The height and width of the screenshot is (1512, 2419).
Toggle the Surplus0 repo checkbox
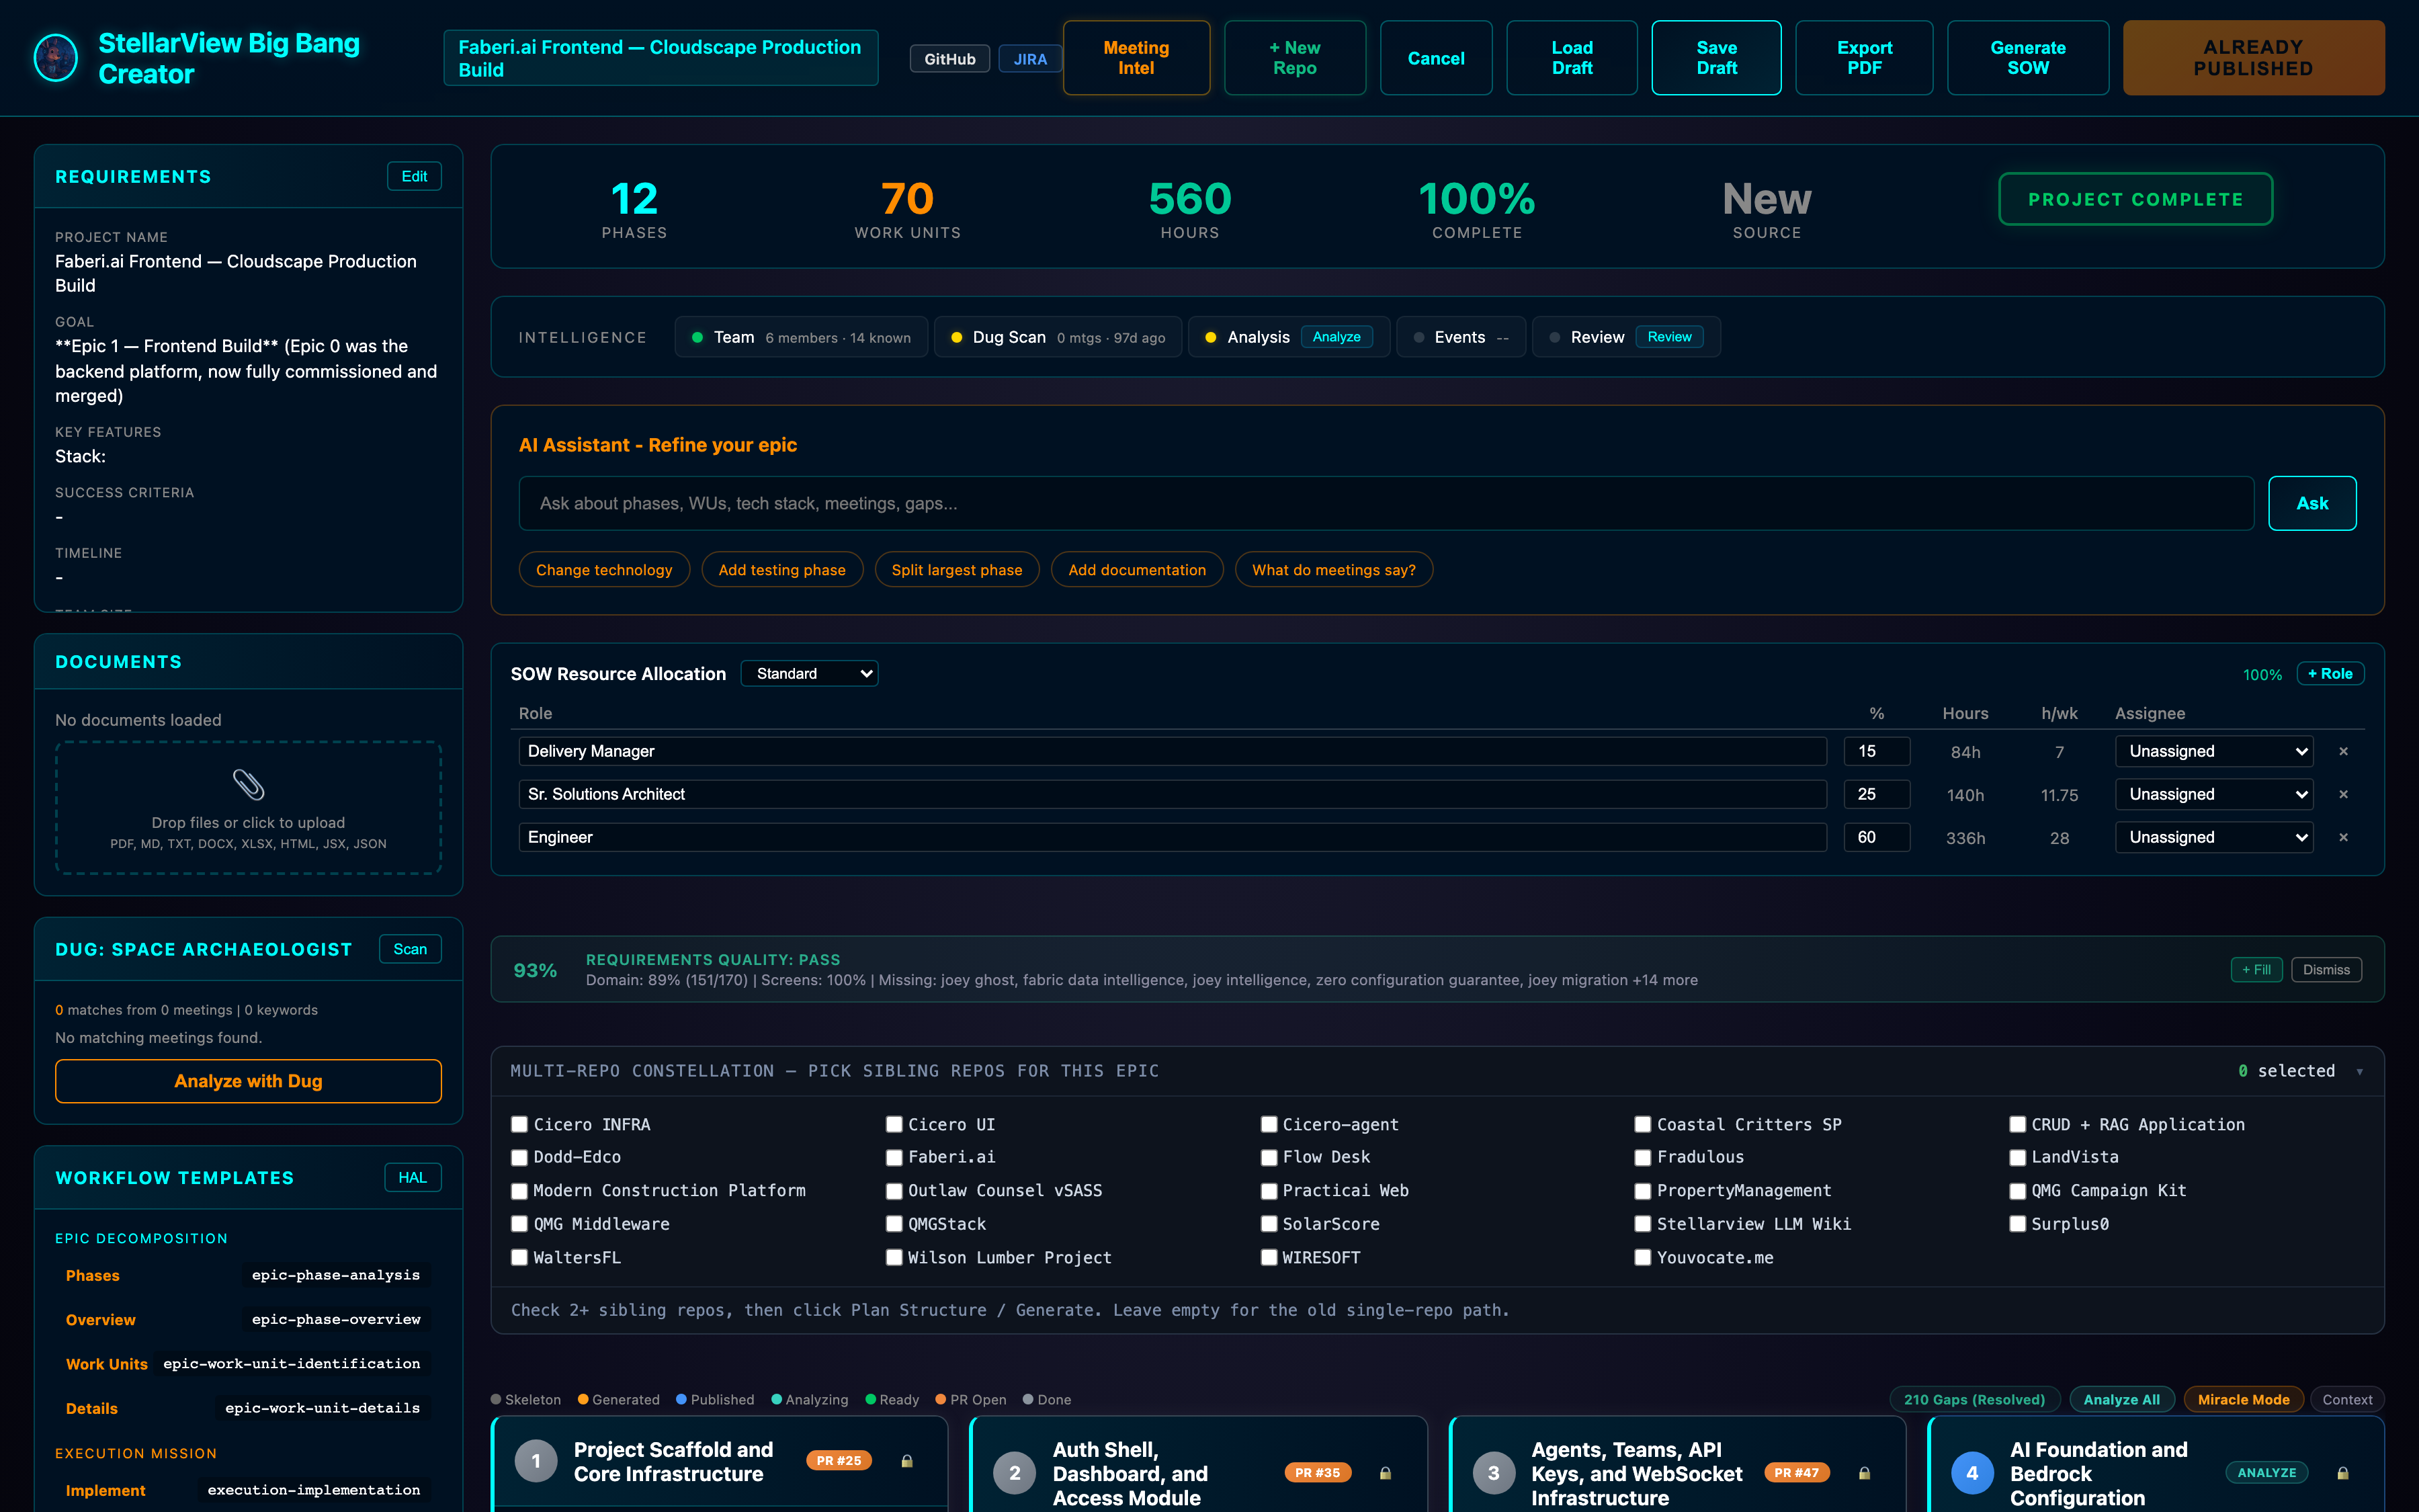[2018, 1224]
